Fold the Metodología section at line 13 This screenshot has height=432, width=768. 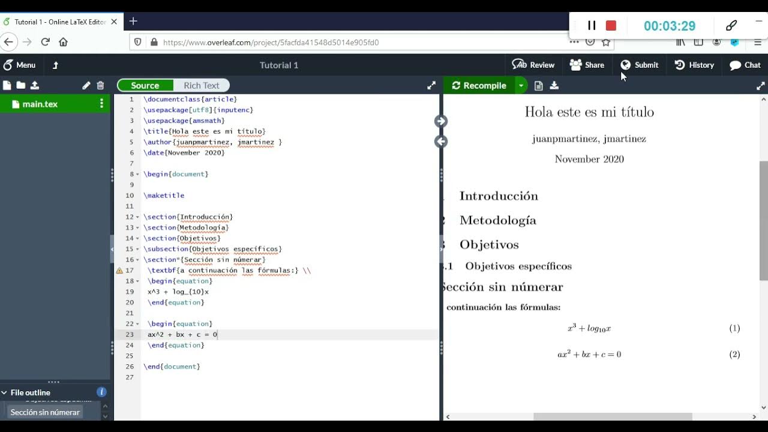(x=137, y=228)
